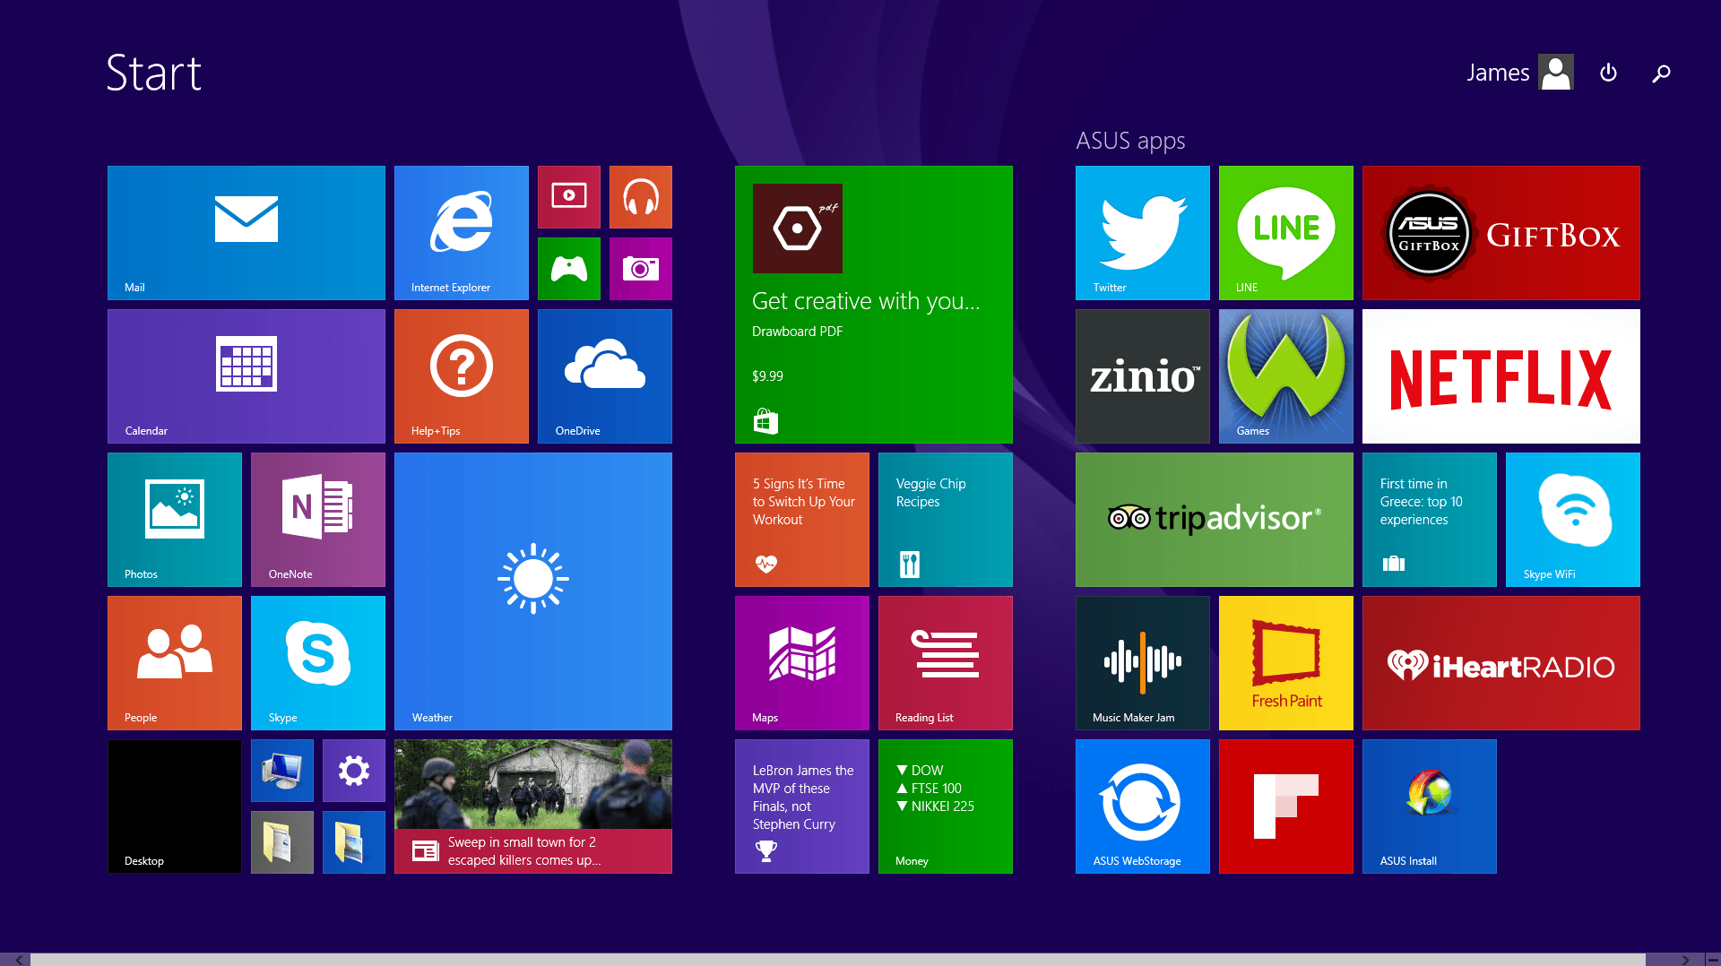Open the Video app small tile
The height and width of the screenshot is (966, 1721).
coord(569,197)
